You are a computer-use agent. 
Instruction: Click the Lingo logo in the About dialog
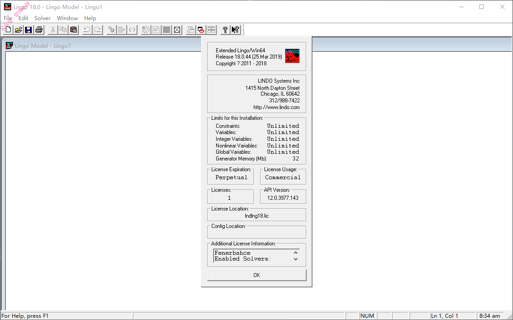(292, 56)
